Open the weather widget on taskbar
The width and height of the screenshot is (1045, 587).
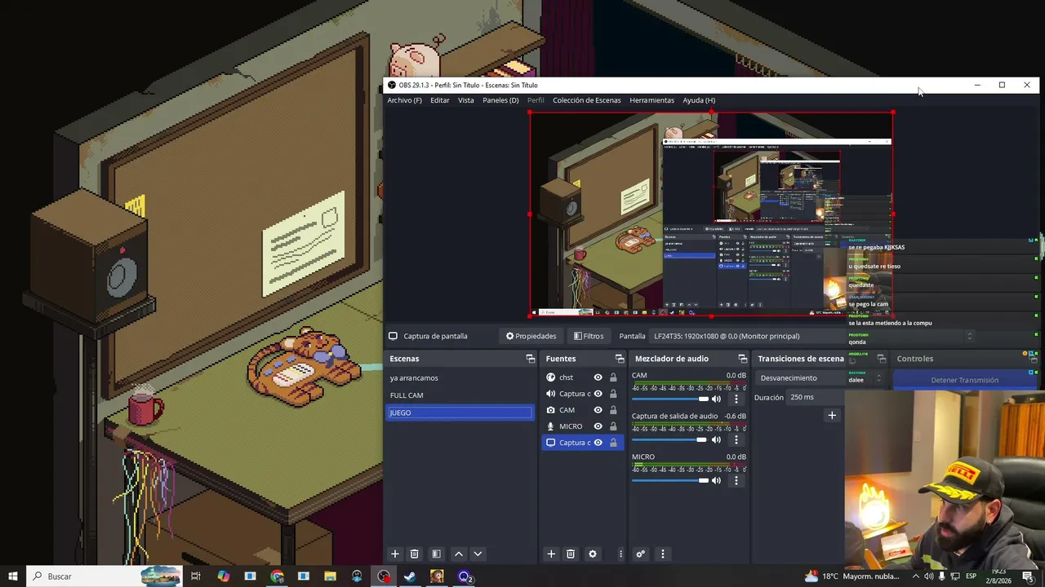point(852,576)
